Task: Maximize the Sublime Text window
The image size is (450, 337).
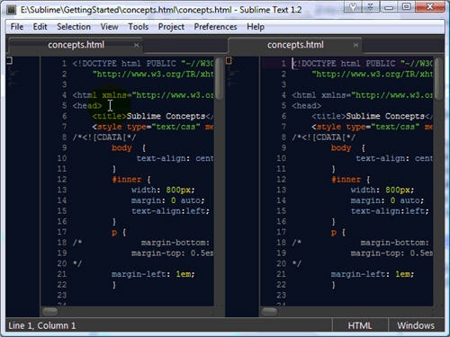Action: pyautogui.click(x=407, y=6)
